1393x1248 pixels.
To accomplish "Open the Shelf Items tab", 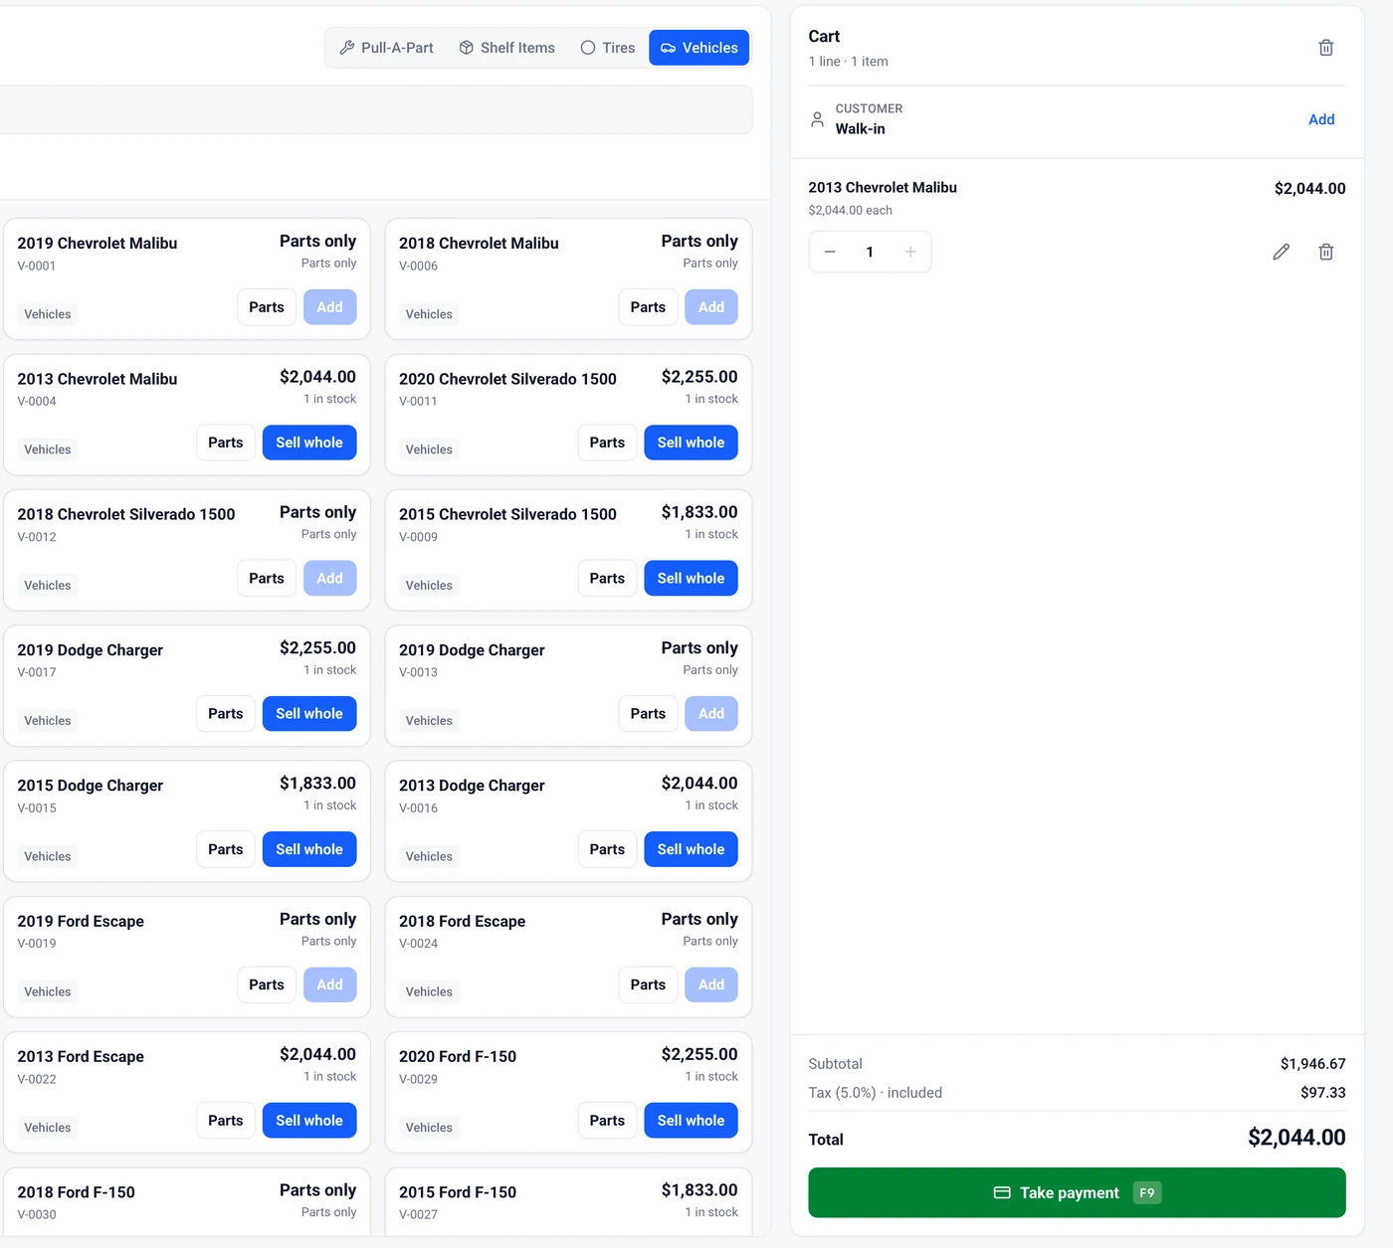I will tap(507, 48).
